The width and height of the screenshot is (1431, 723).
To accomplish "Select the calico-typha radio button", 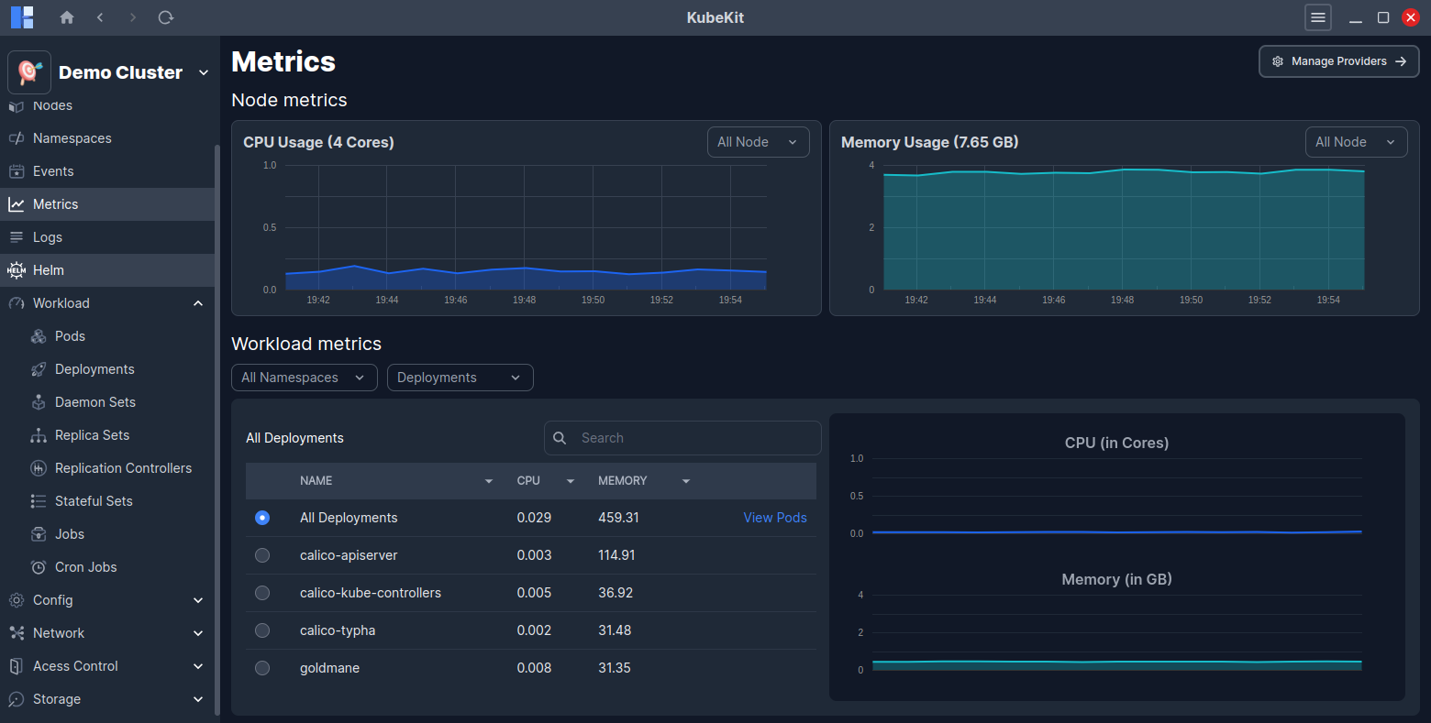I will coord(262,630).
